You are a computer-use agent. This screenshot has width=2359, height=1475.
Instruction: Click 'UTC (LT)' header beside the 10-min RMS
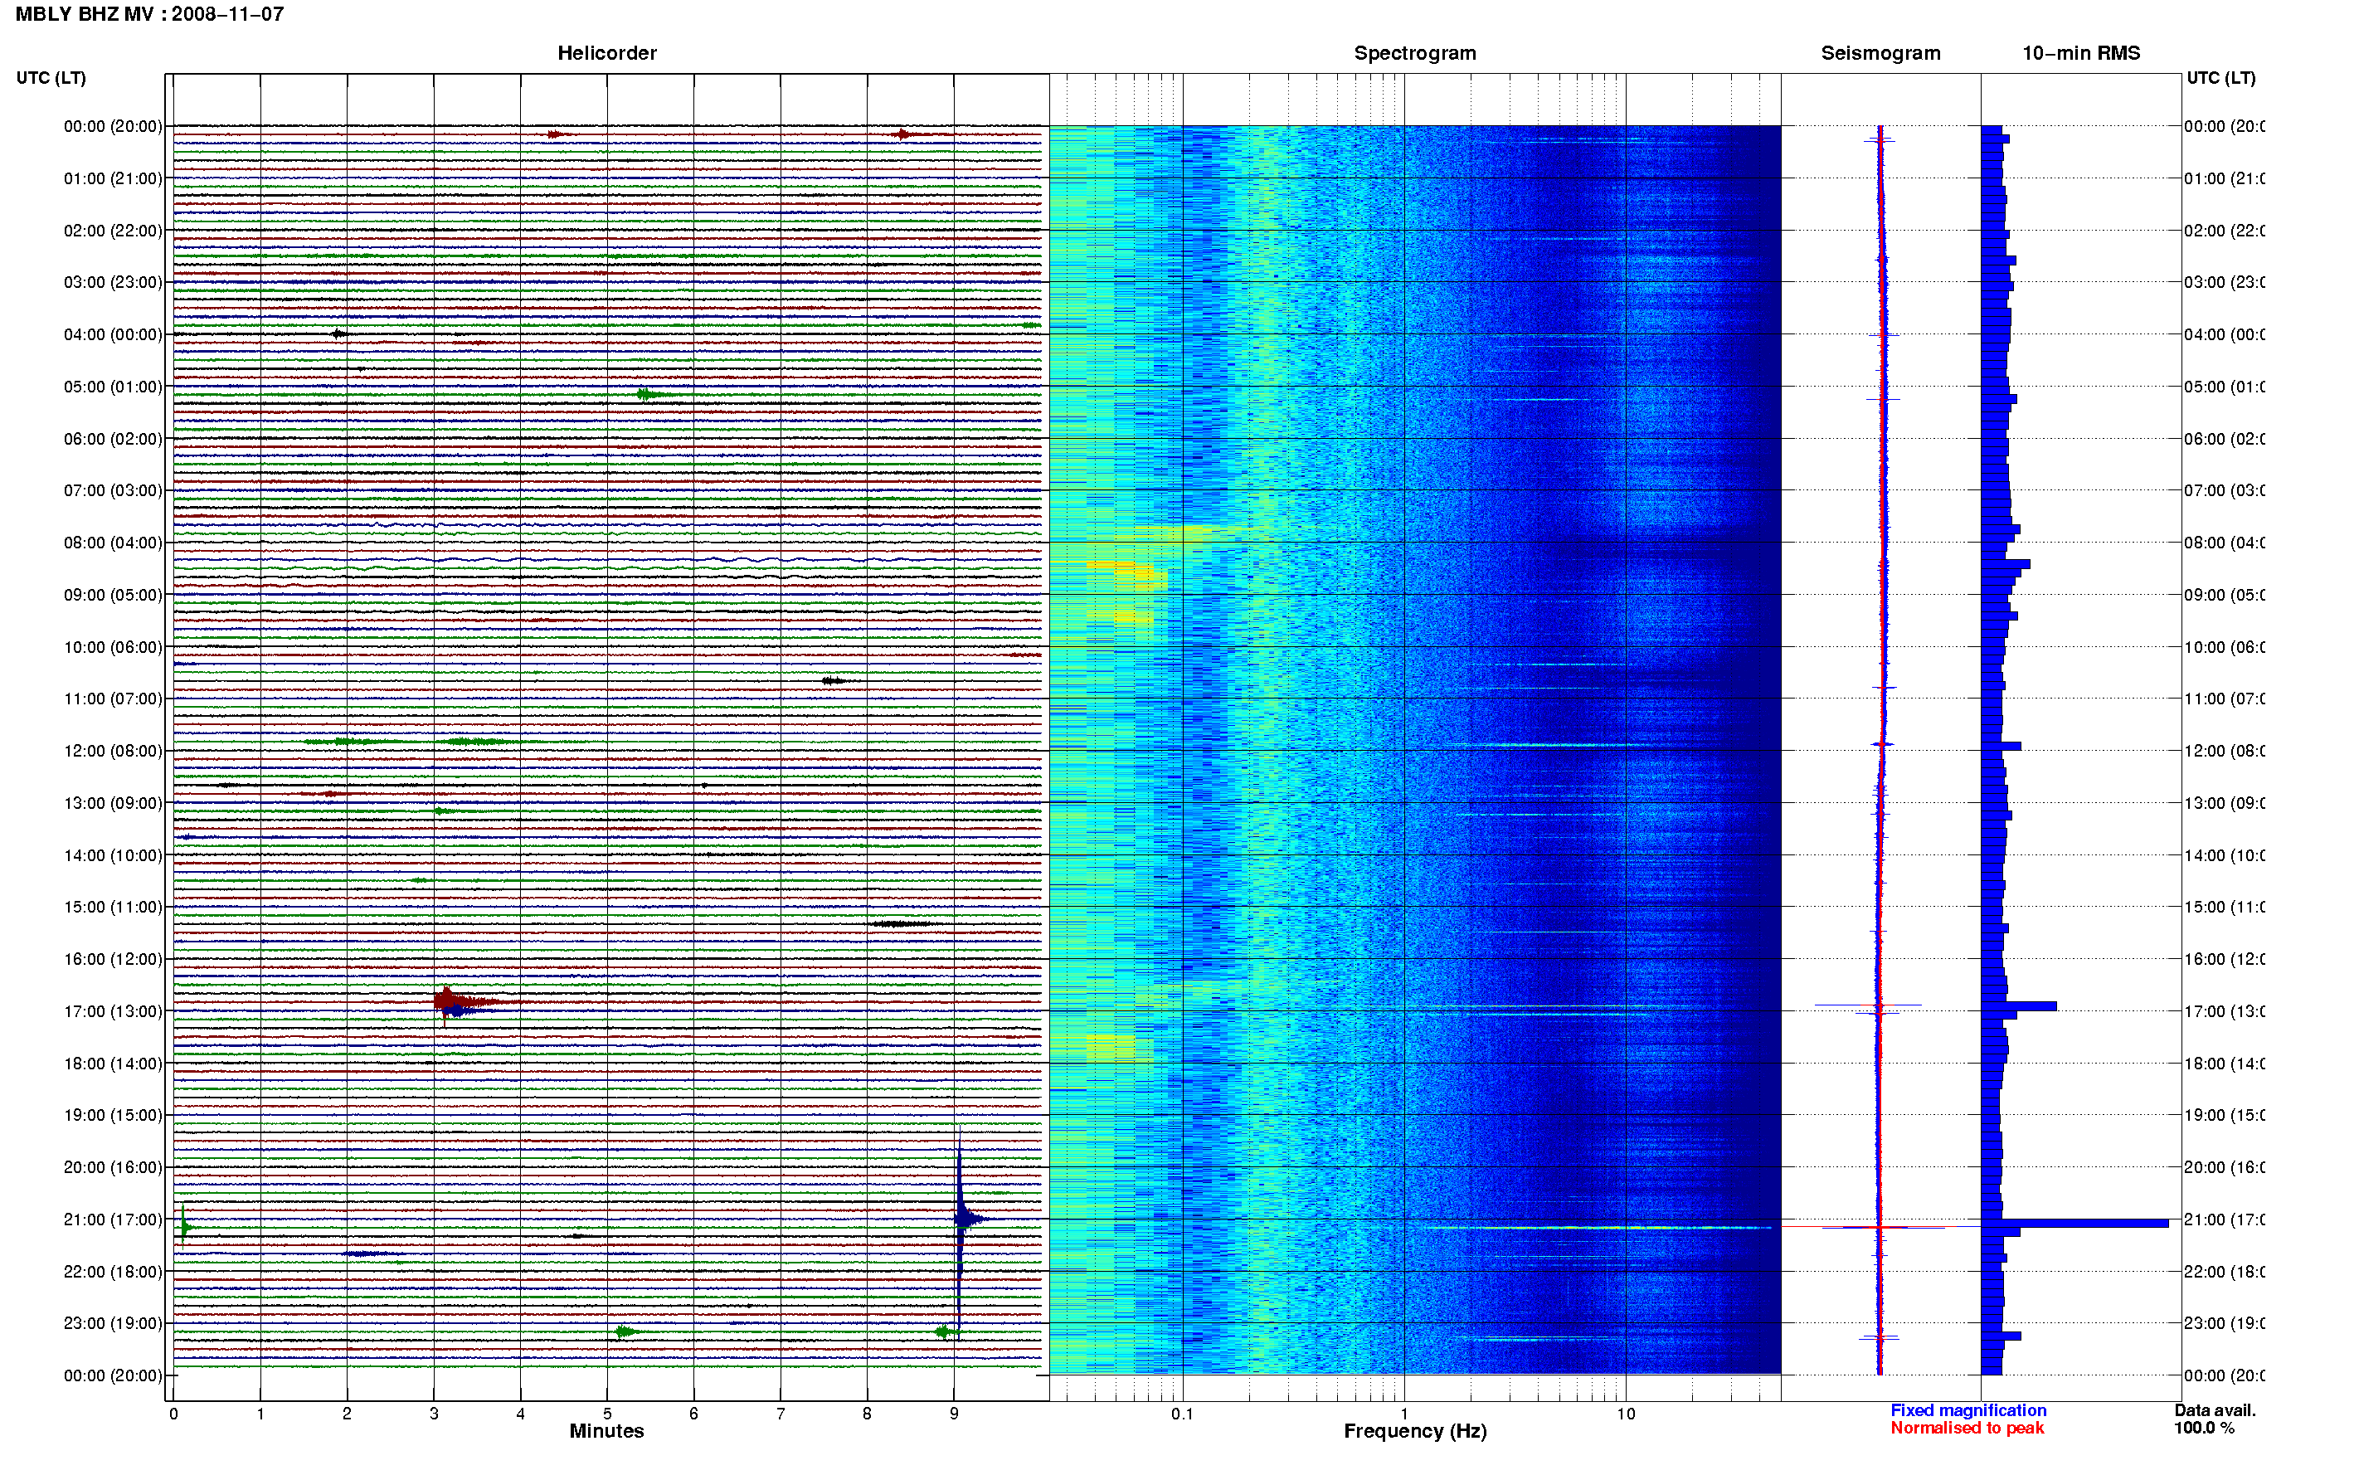click(x=2220, y=78)
